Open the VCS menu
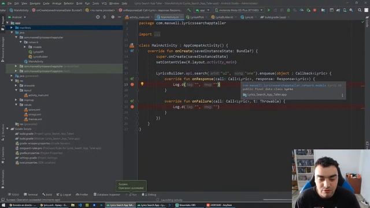Image resolution: width=370 pixels, height=208 pixels. [x=104, y=3]
